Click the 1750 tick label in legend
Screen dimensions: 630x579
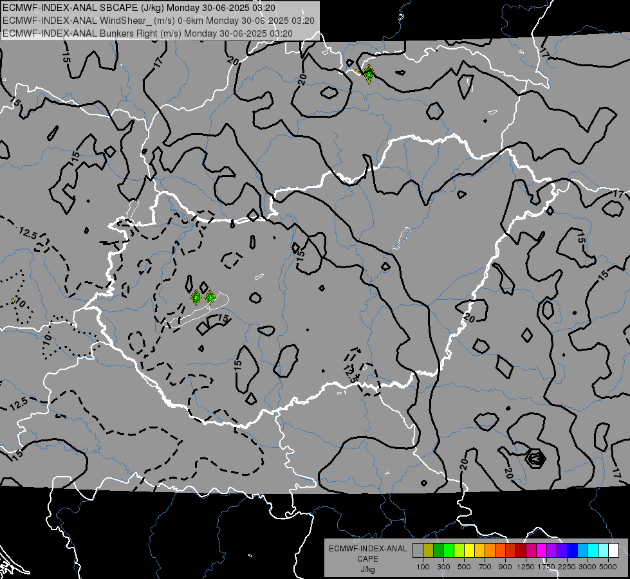pyautogui.click(x=547, y=567)
